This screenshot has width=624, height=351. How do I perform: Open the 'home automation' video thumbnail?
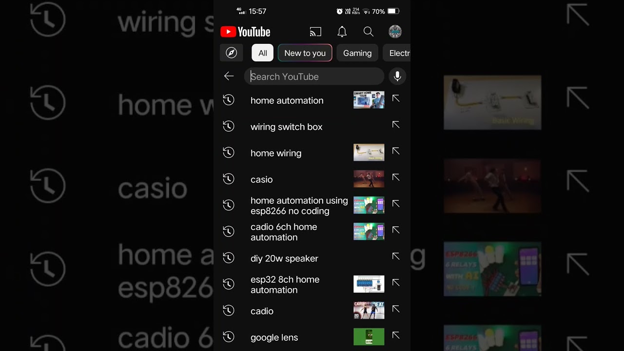pyautogui.click(x=369, y=100)
